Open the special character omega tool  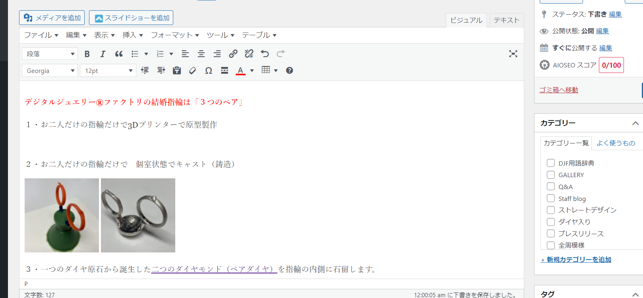[x=209, y=71]
